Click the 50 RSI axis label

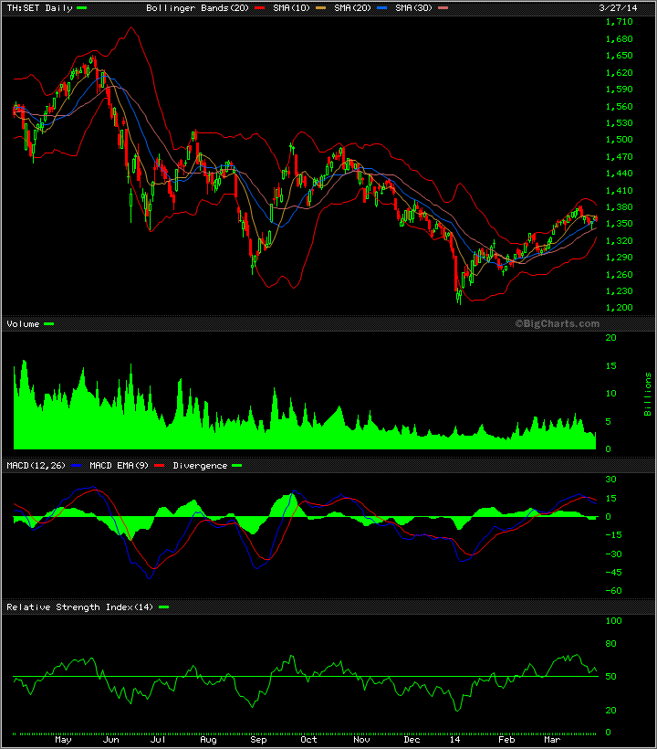click(610, 677)
